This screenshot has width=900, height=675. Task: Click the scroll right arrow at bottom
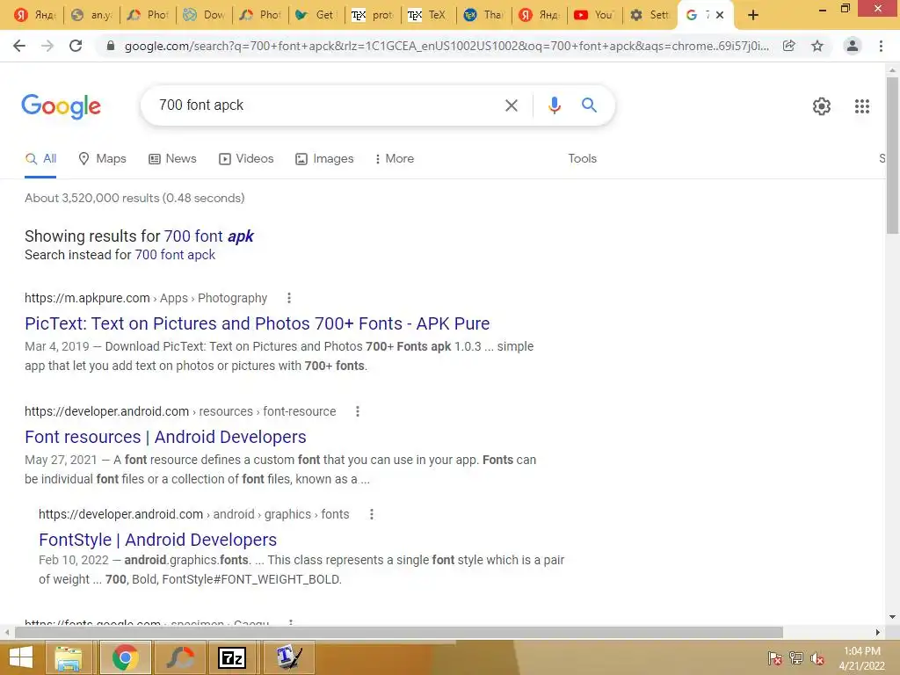[x=878, y=633]
